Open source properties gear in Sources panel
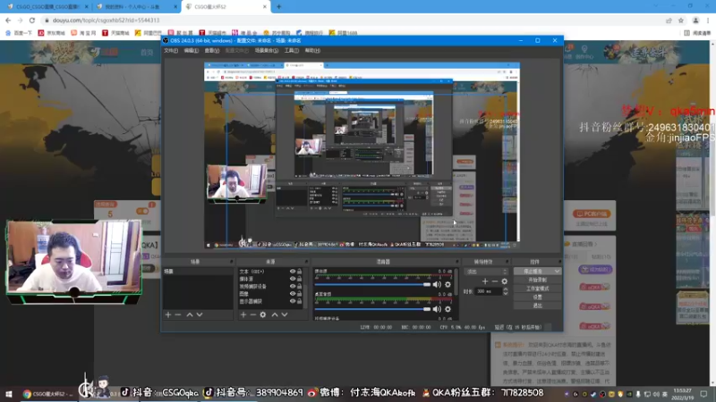 click(263, 314)
